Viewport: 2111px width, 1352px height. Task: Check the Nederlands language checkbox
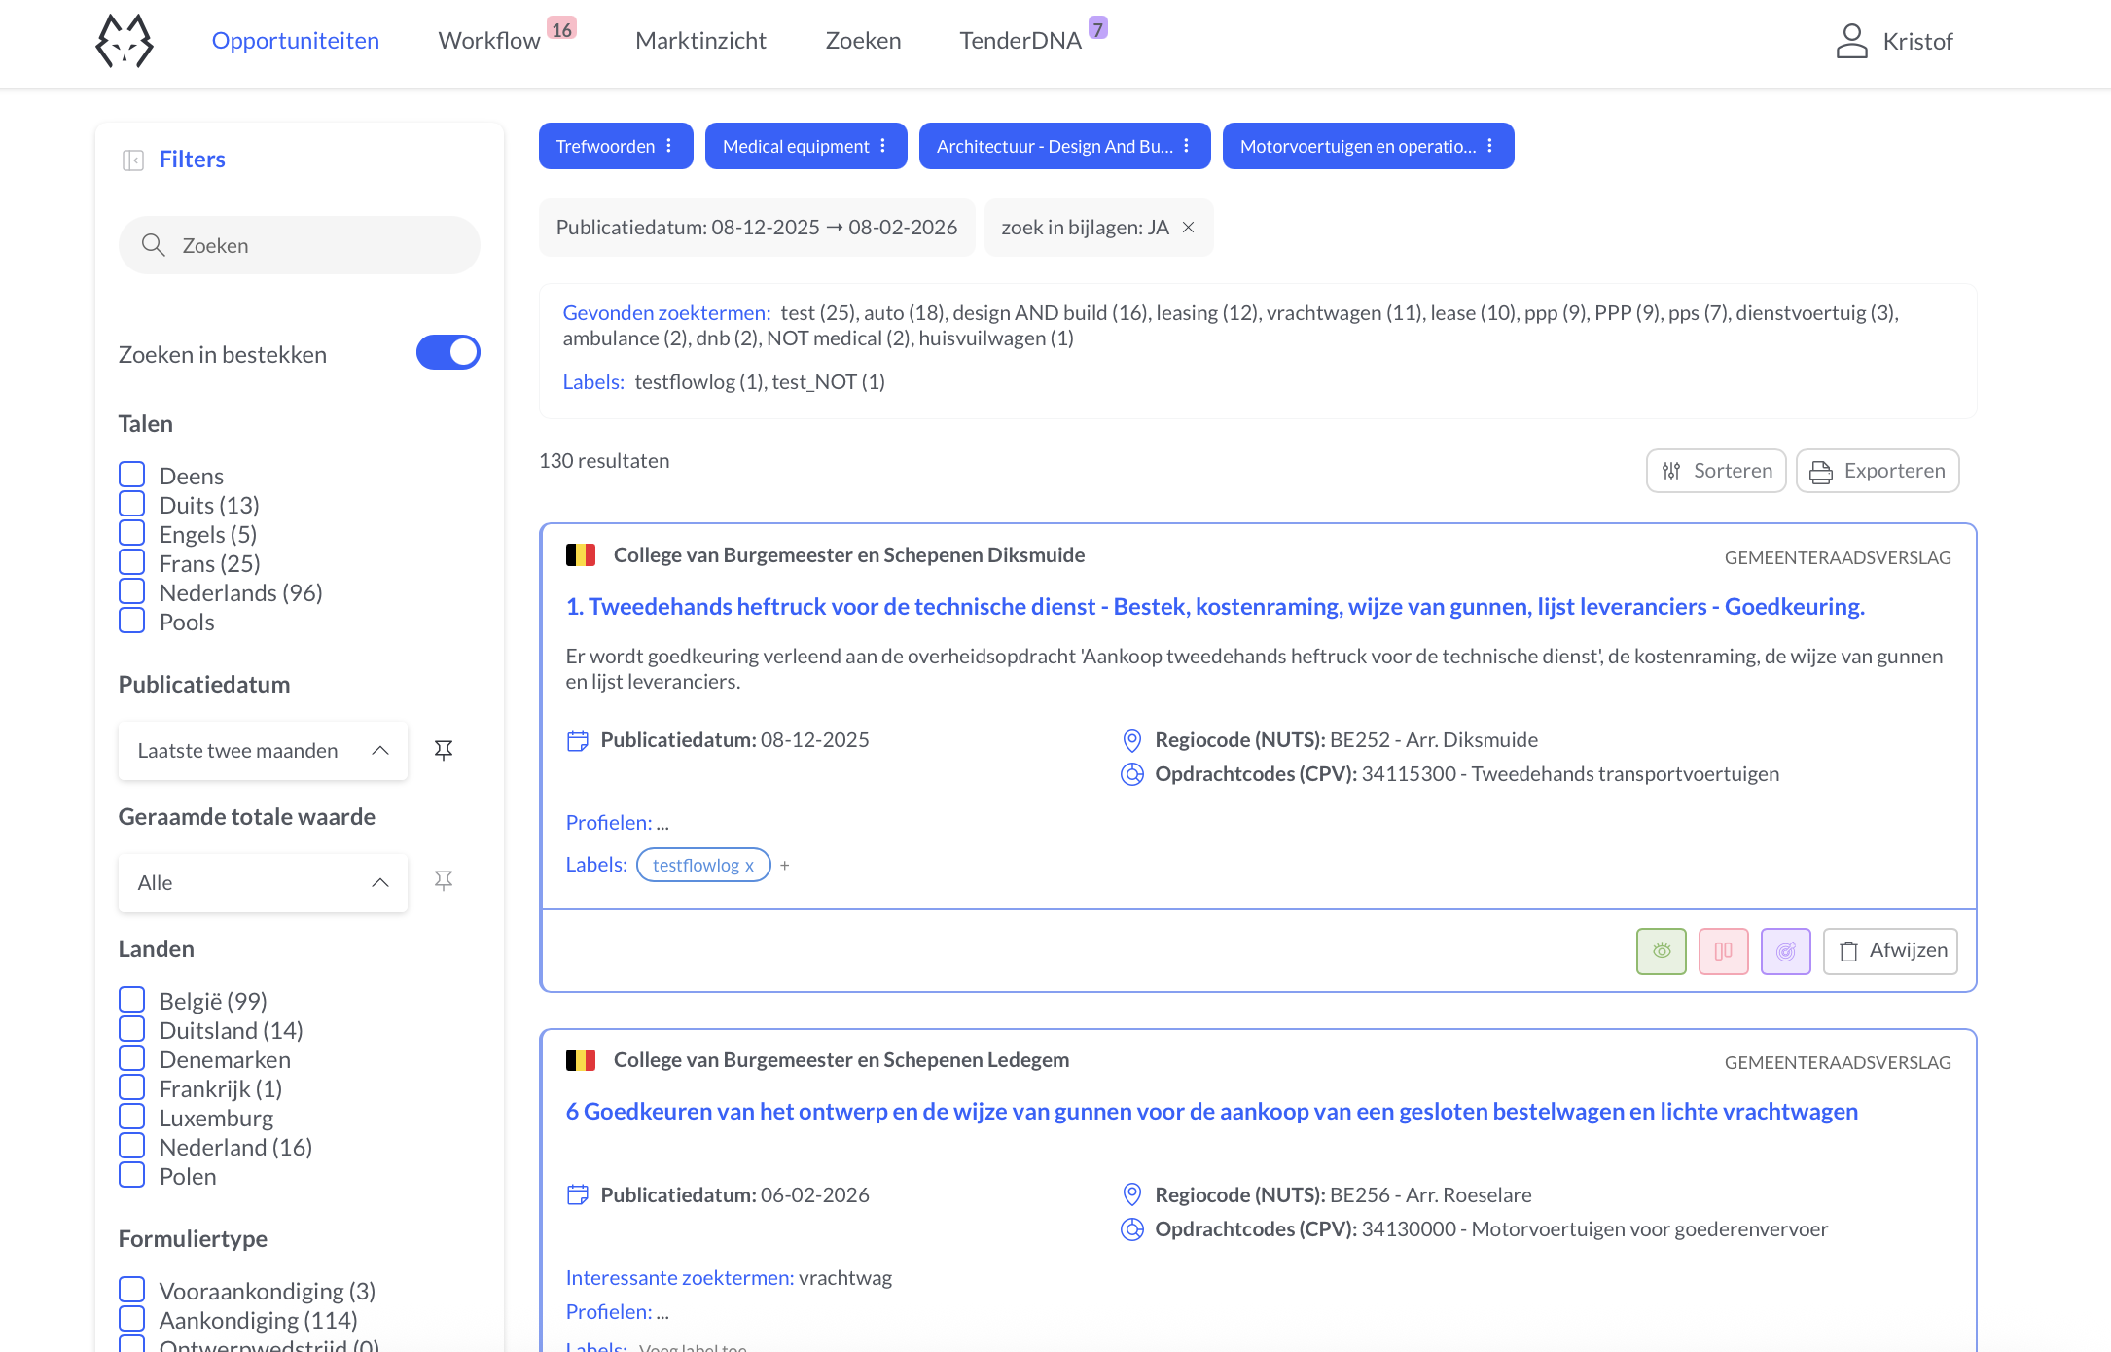point(132,590)
